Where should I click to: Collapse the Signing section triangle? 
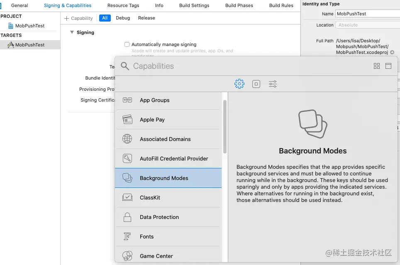72,32
